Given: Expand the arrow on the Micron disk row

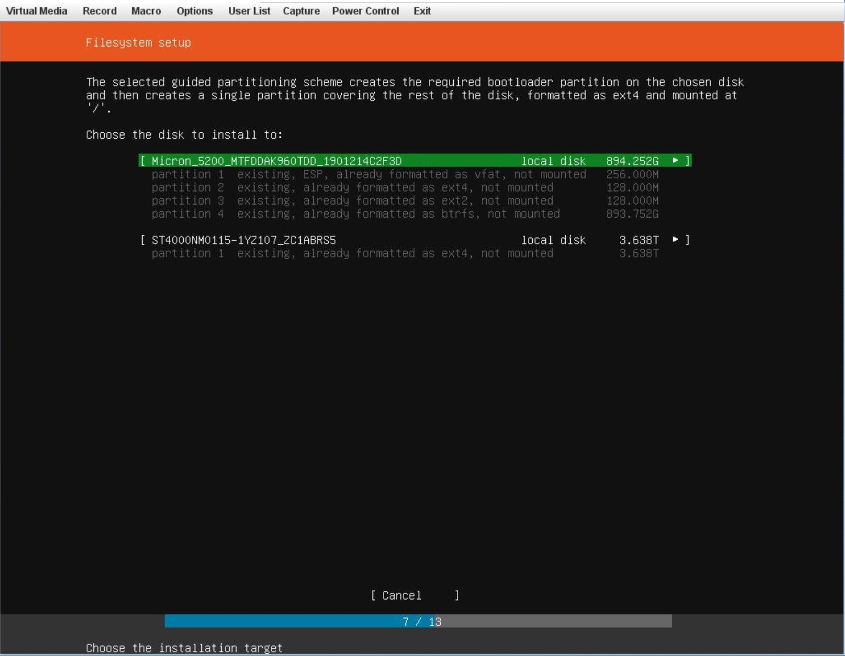Looking at the screenshot, I should [675, 161].
